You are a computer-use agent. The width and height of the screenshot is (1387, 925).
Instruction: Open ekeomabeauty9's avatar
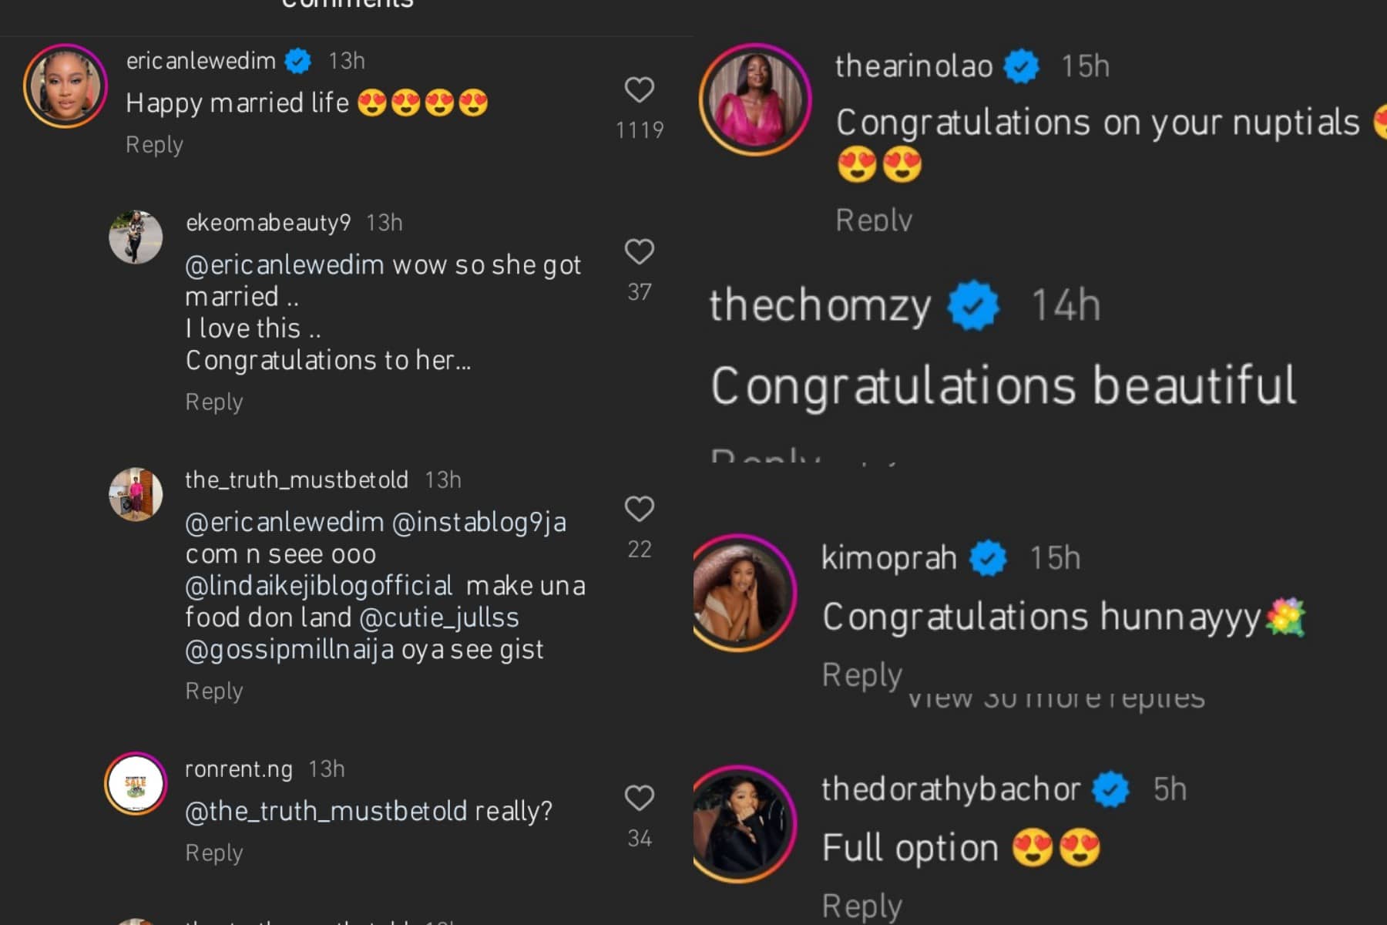point(136,237)
